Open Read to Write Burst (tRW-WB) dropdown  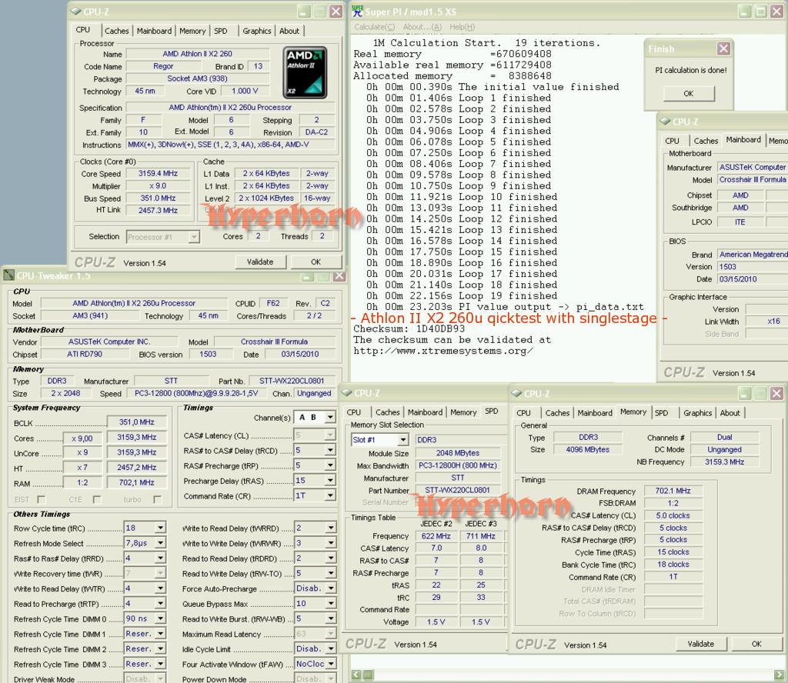tap(330, 618)
